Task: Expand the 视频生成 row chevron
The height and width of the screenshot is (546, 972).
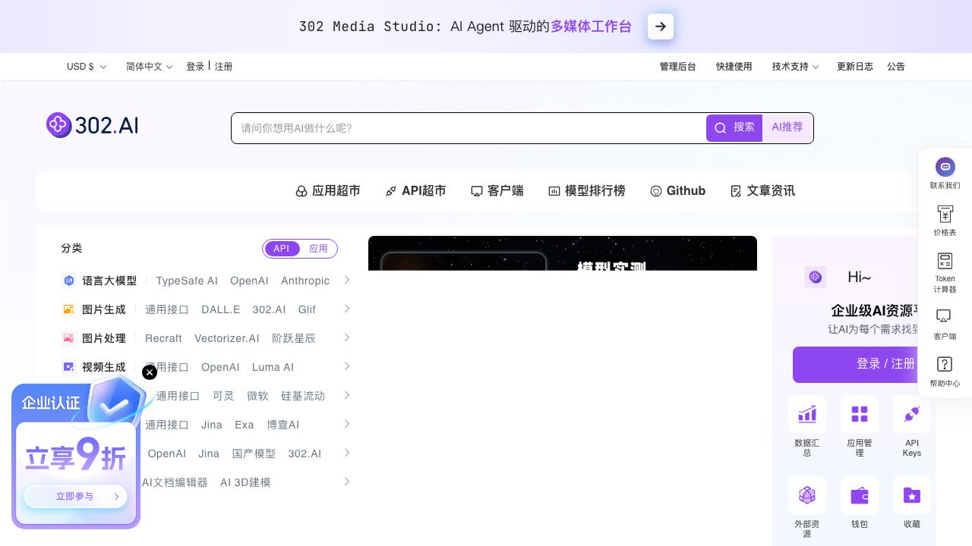Action: (347, 366)
